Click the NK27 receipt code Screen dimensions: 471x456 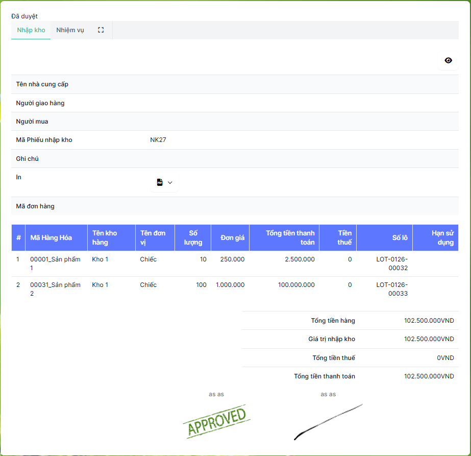click(158, 140)
